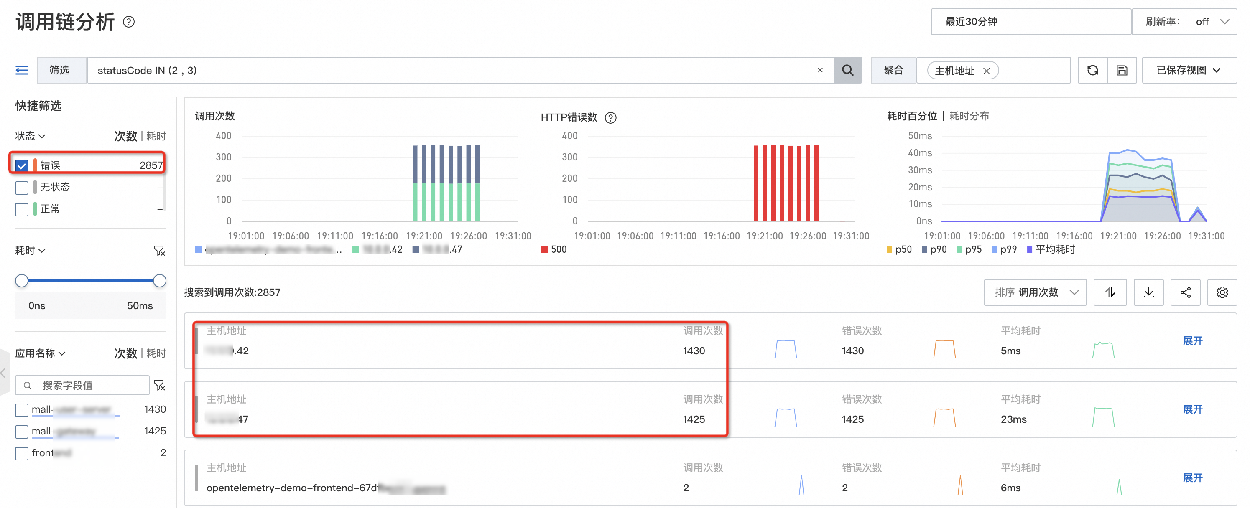The height and width of the screenshot is (508, 1250).
Task: Save the current view
Action: coord(1122,70)
